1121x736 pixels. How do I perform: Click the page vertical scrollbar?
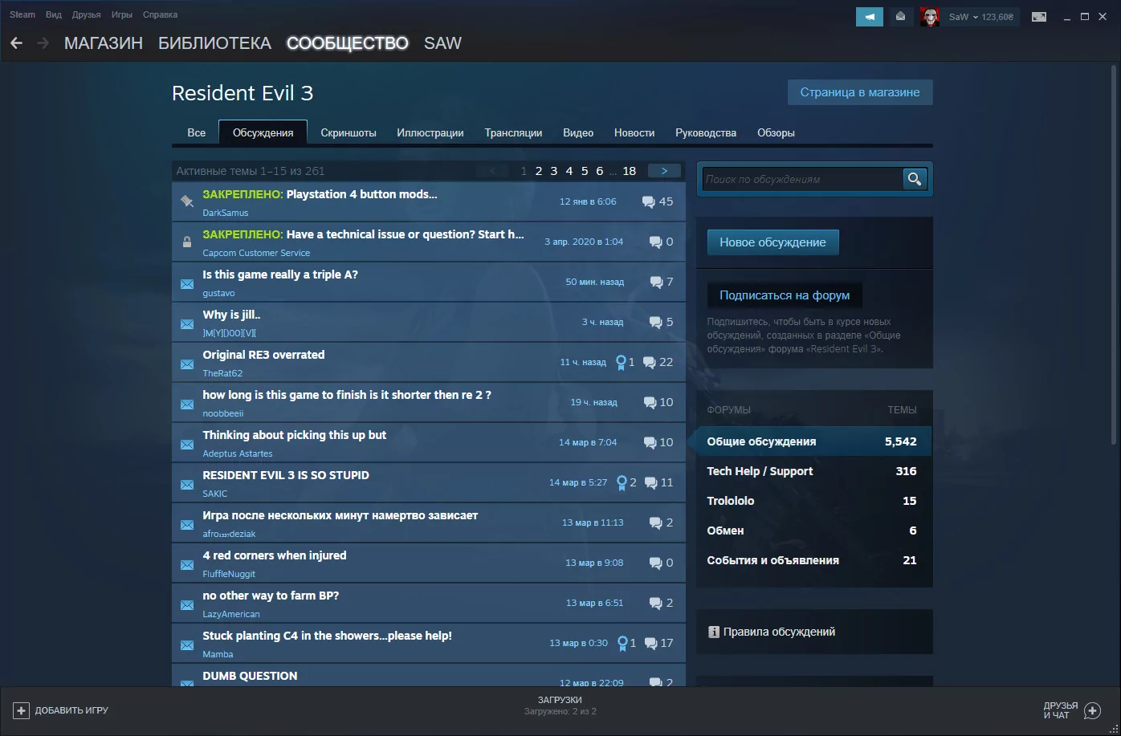tap(1115, 254)
